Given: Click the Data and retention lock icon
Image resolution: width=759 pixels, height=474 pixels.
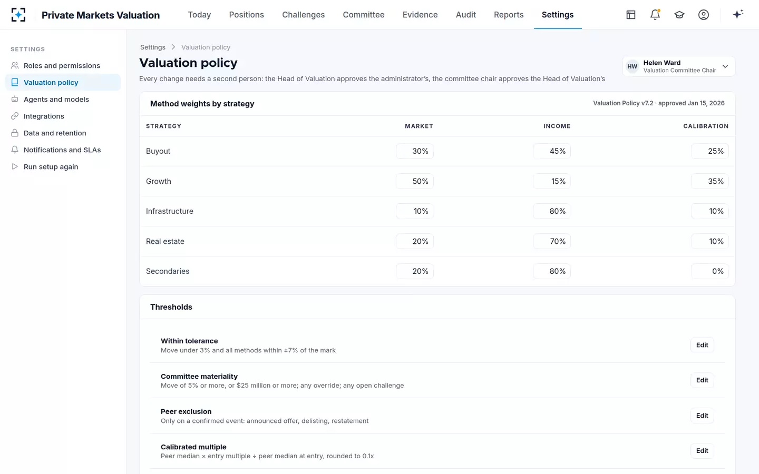Looking at the screenshot, I should [x=15, y=133].
